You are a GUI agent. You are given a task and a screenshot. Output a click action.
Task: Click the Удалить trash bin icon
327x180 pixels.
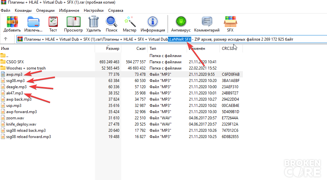click(x=93, y=22)
